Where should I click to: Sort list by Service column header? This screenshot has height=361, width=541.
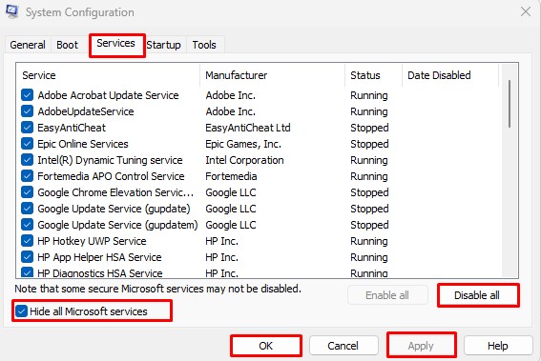[108, 75]
